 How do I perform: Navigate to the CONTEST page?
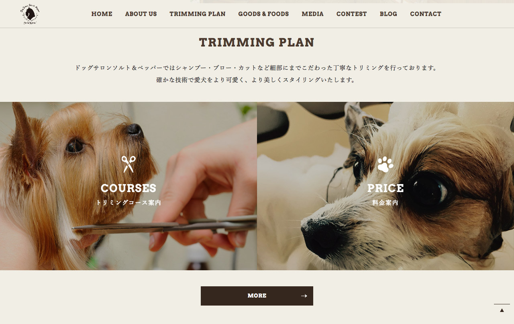click(x=352, y=14)
